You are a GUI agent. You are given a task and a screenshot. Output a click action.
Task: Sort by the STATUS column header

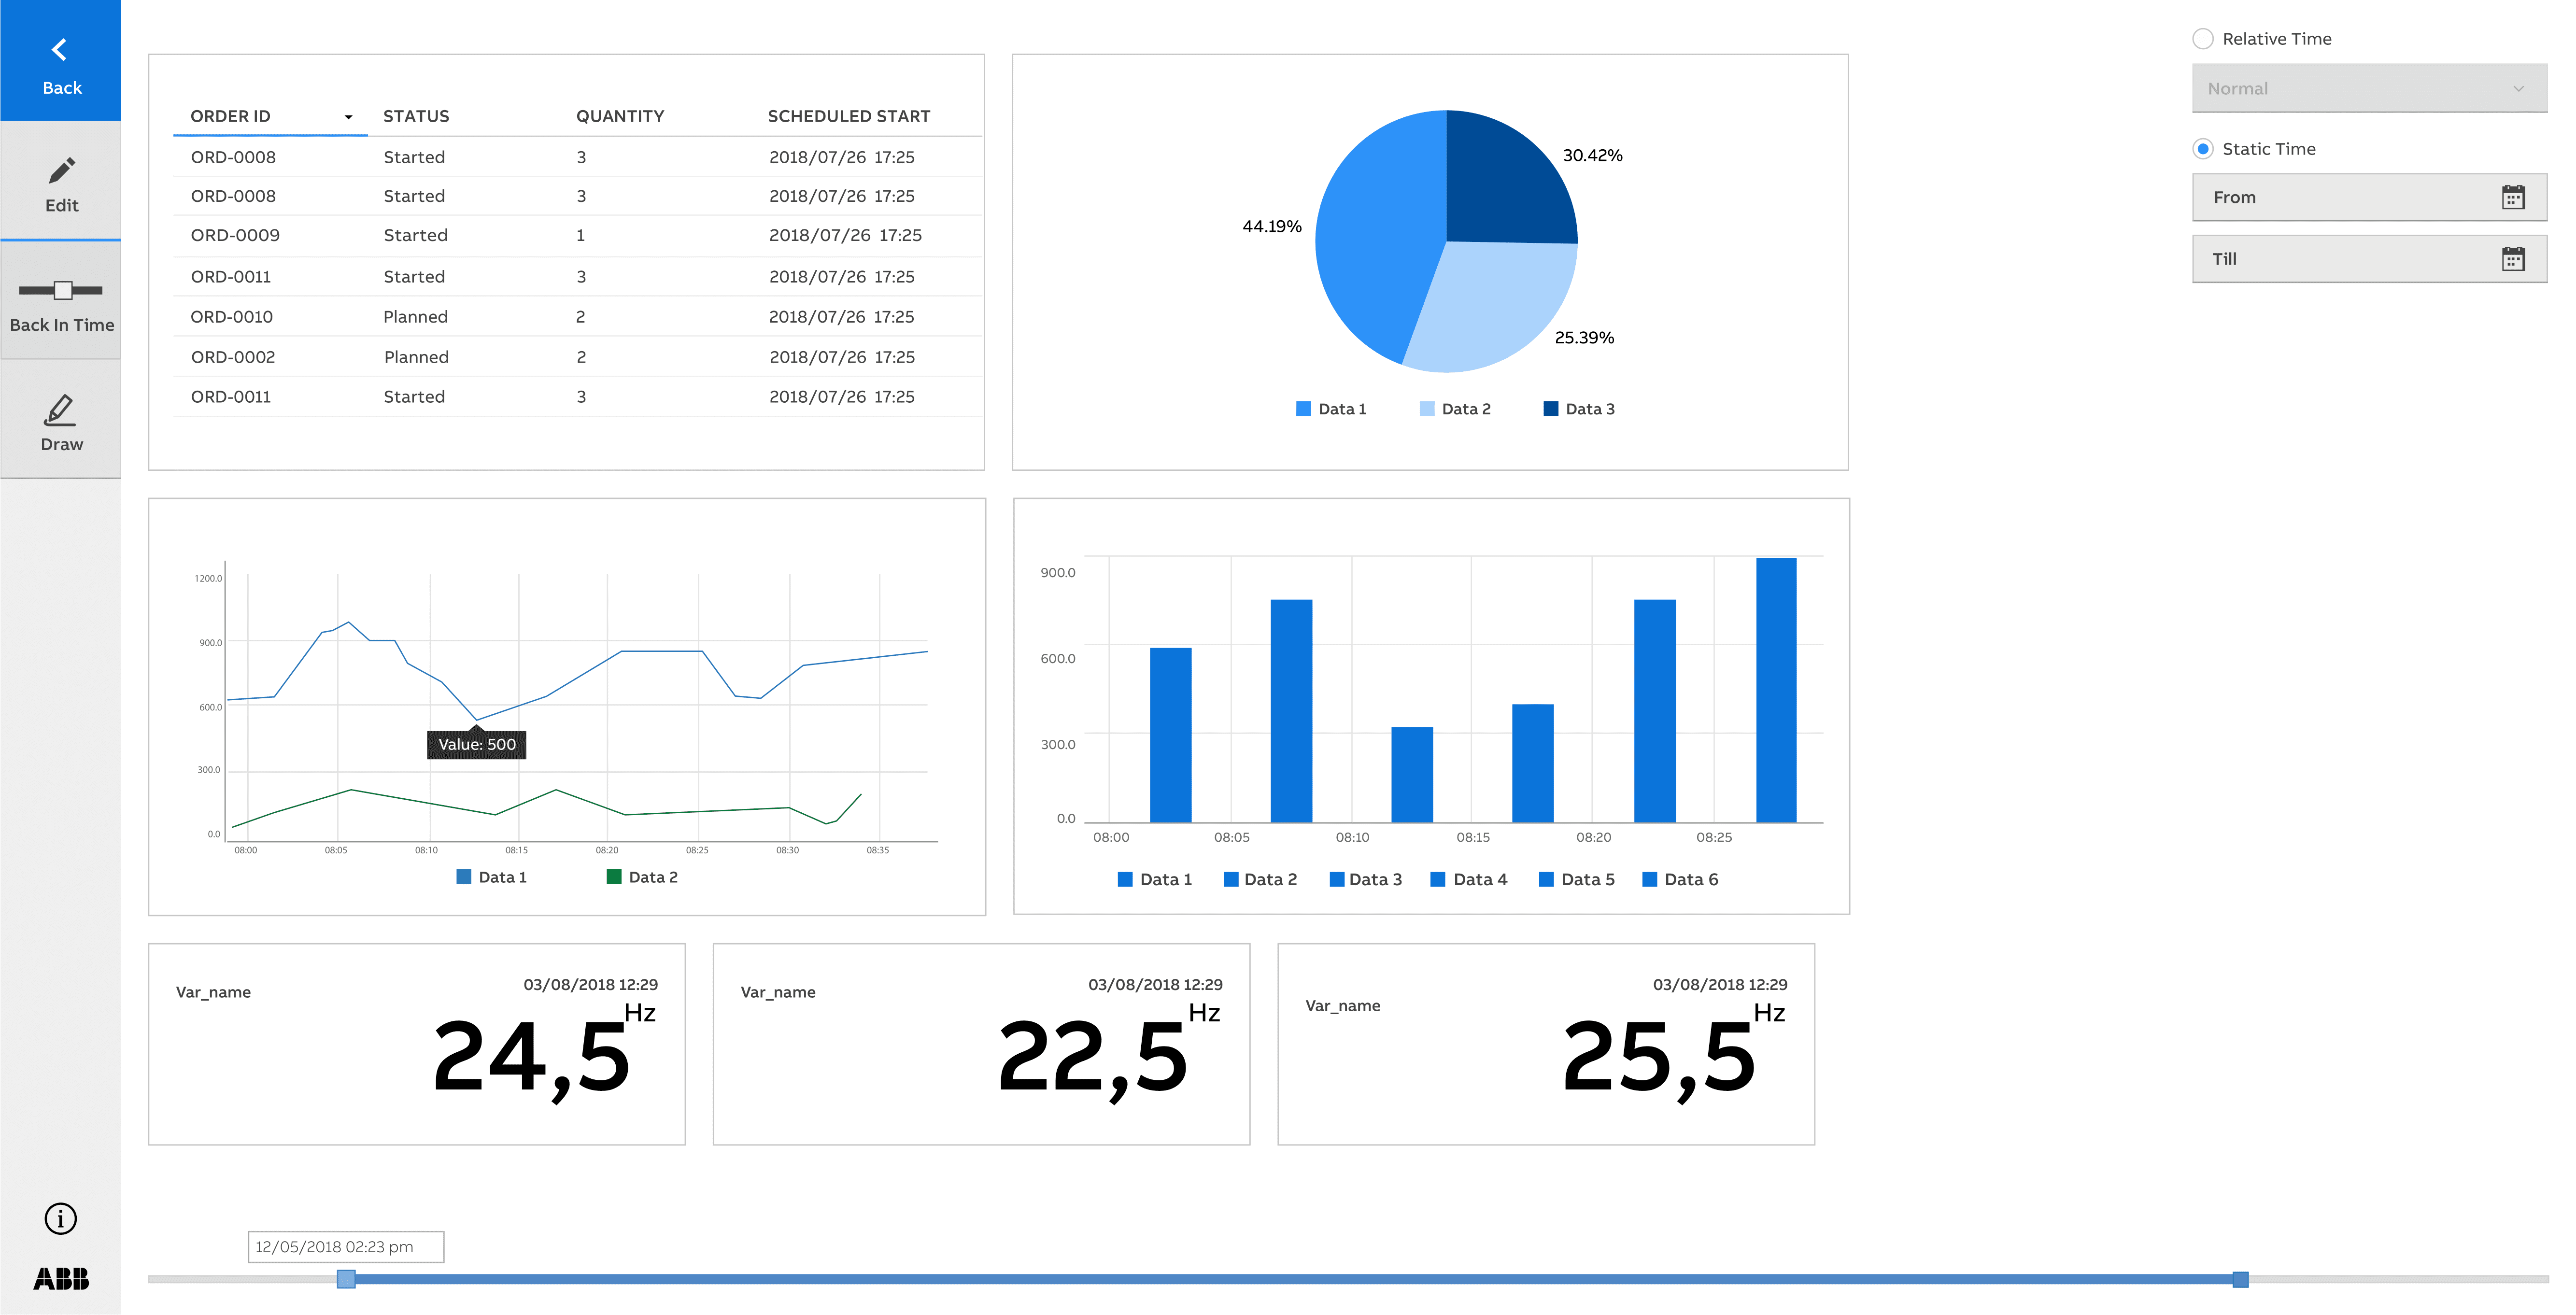(416, 116)
